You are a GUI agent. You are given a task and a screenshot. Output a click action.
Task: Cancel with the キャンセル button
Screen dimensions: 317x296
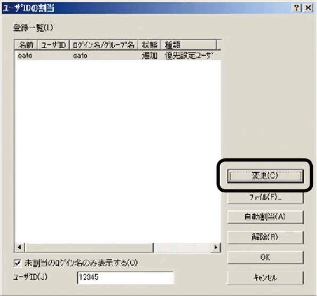[x=265, y=277]
